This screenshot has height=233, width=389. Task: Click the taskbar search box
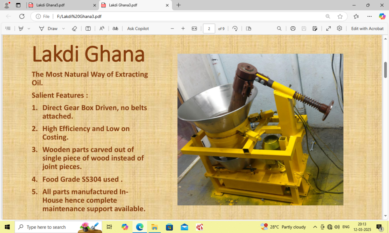pos(58,227)
